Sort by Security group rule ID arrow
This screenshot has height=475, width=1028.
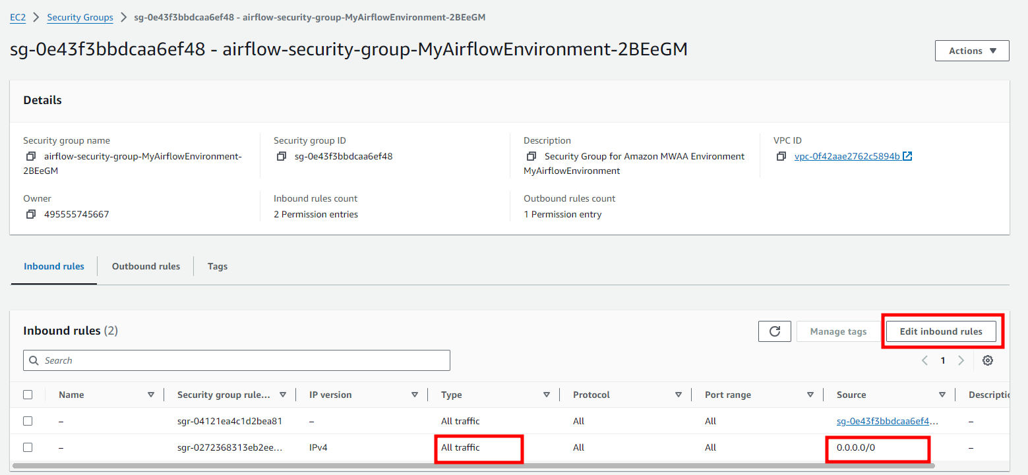coord(283,395)
